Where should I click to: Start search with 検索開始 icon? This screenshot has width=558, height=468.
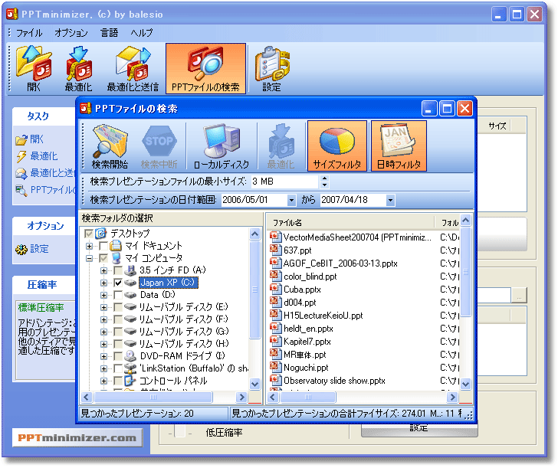point(110,146)
